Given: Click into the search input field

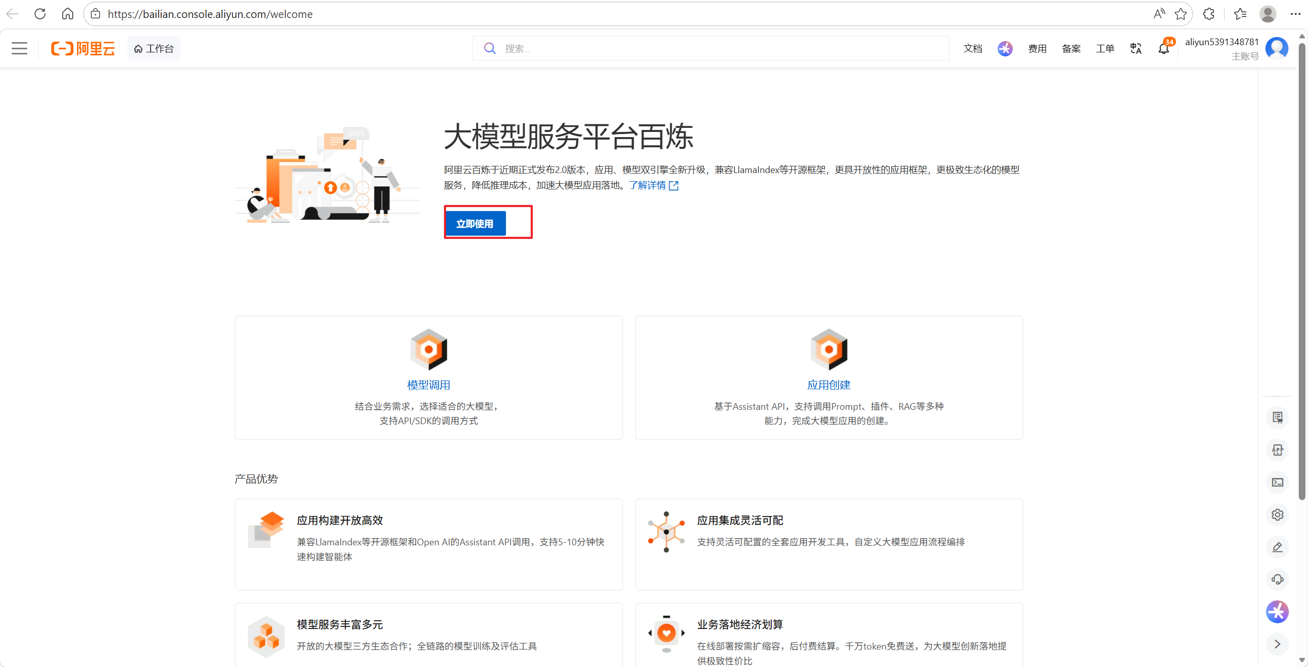Looking at the screenshot, I should click(x=718, y=48).
